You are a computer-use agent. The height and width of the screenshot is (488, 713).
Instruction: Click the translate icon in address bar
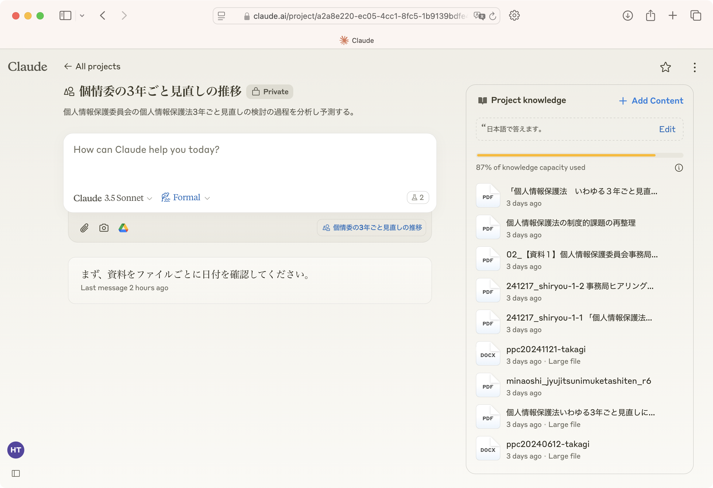[479, 16]
